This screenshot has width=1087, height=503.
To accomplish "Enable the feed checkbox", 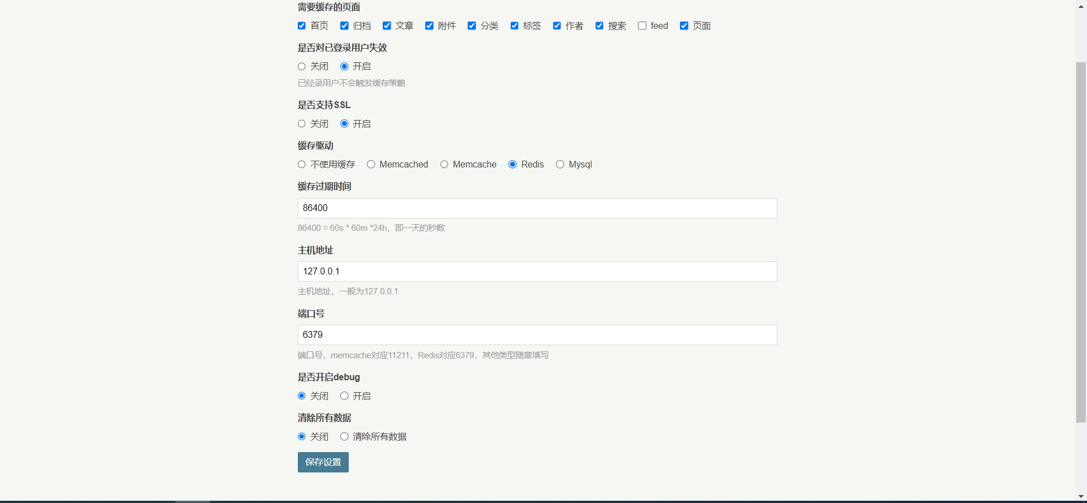I will [642, 26].
